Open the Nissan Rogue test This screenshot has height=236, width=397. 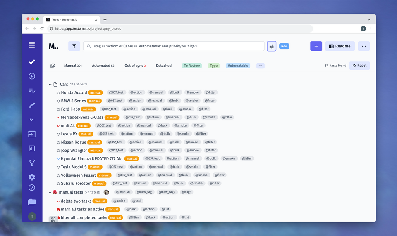click(x=74, y=142)
